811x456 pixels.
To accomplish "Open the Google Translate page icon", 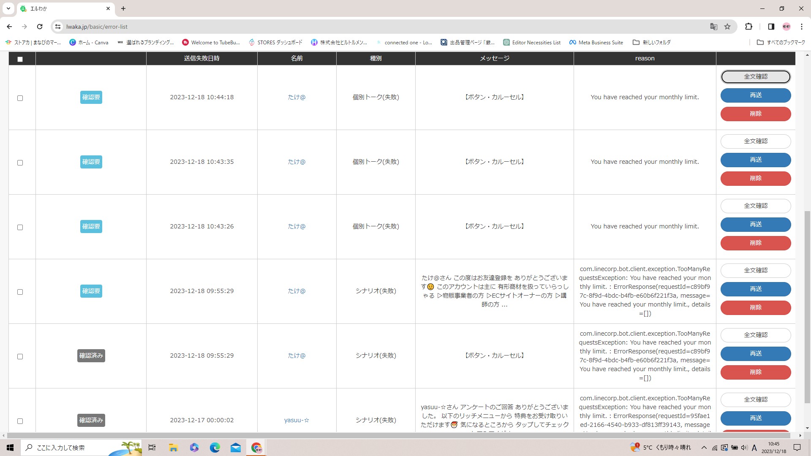I will click(714, 27).
